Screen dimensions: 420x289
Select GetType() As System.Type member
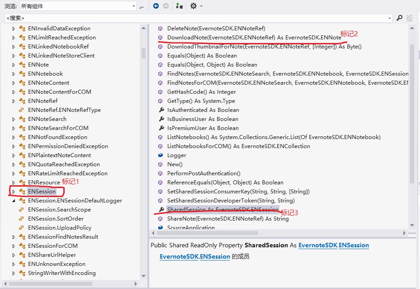(201, 101)
